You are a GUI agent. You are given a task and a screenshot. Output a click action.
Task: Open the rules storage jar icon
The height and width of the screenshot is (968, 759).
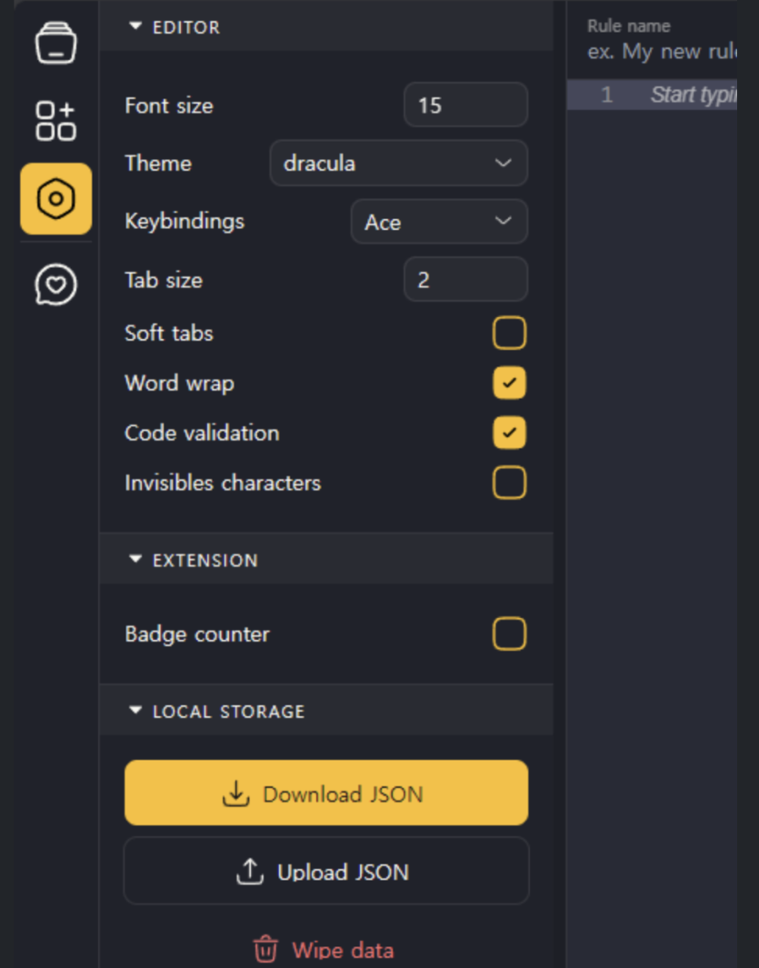(x=55, y=44)
